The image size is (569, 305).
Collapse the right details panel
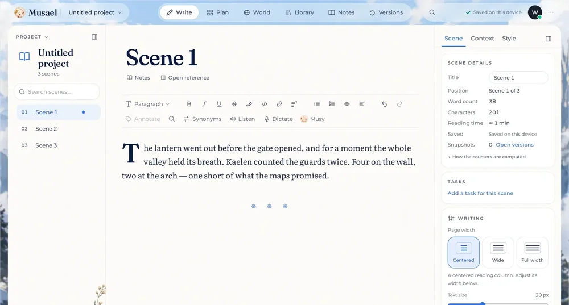point(549,39)
